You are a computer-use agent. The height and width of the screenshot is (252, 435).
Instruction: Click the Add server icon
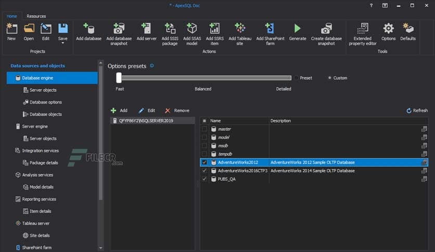point(147,32)
